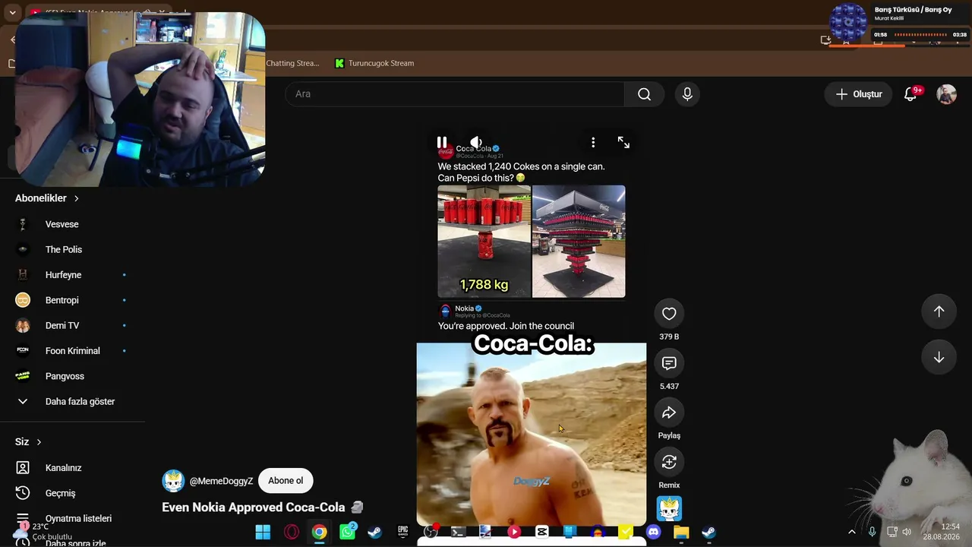Open the Turuncugok Stream bookmark

point(374,63)
